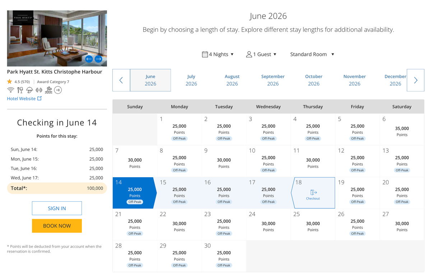
Task: Select the swimming pool amenity icon
Action: coord(48,90)
